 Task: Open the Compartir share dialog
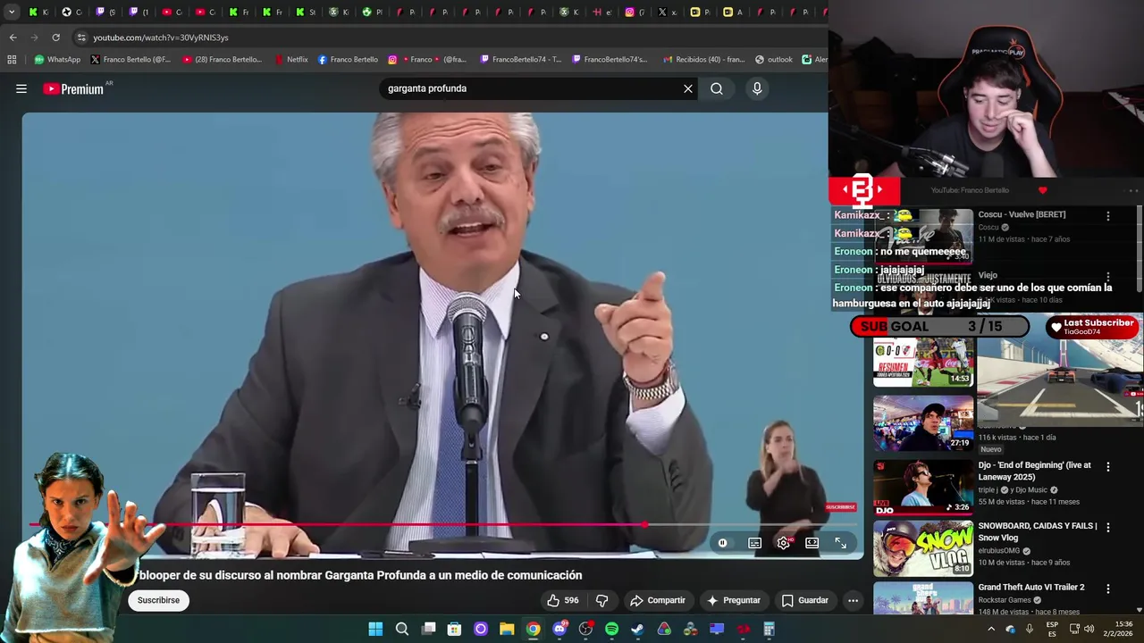[x=658, y=600]
